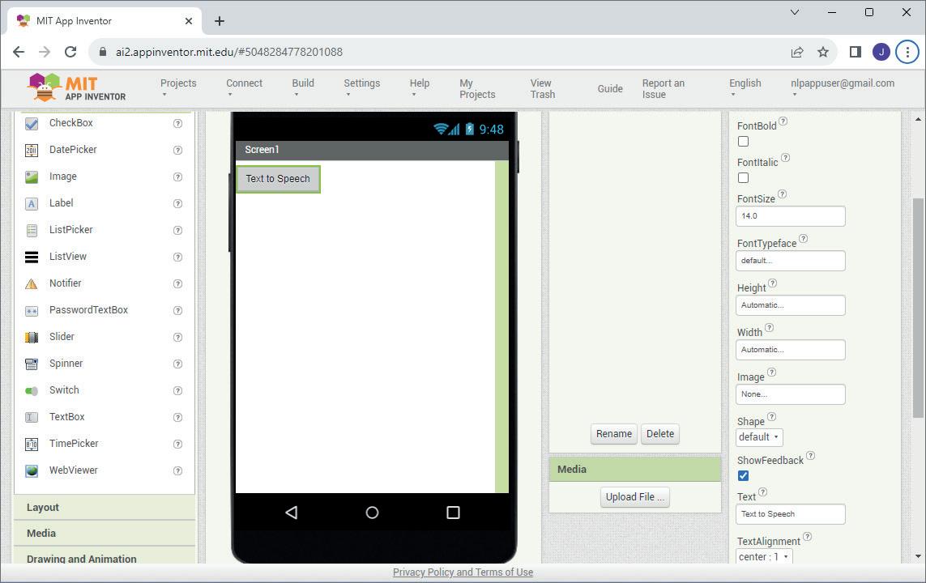The image size is (926, 583).
Task: Open a new browser tab
Action: (x=219, y=21)
